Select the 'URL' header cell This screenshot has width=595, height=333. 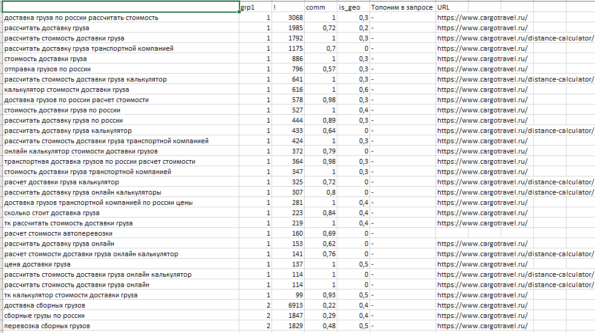pos(514,7)
